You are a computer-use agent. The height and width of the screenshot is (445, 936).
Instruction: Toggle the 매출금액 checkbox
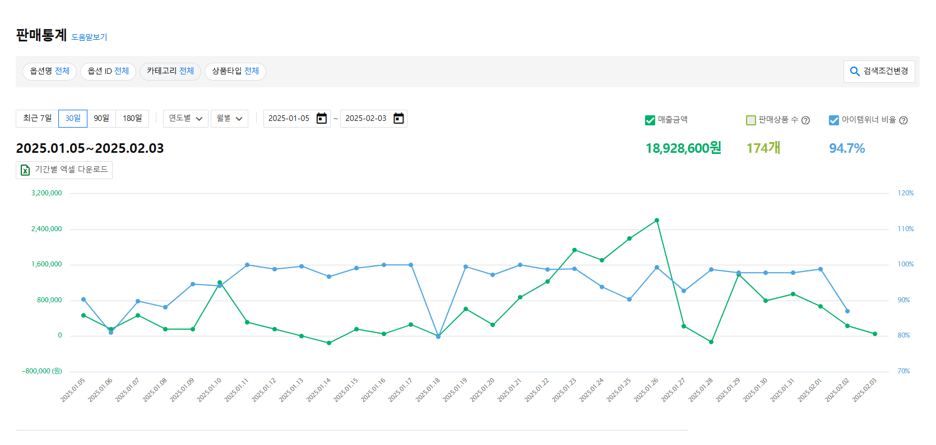[650, 120]
